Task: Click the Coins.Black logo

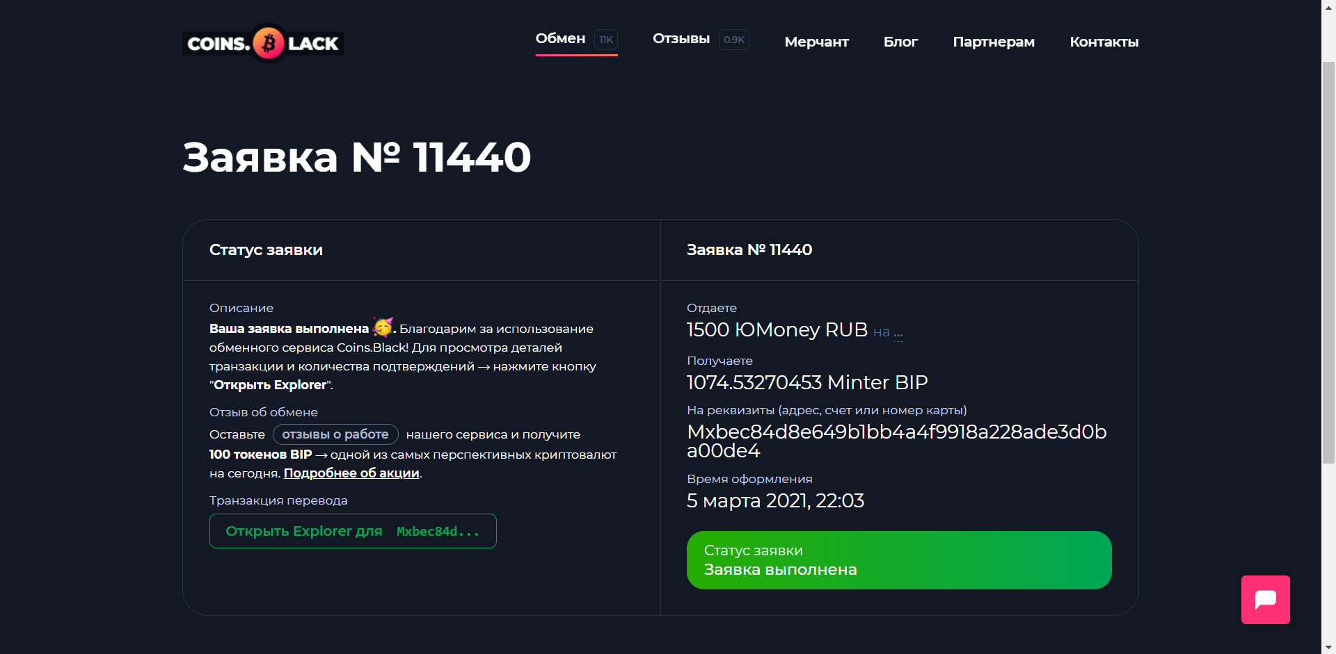Action: (x=263, y=43)
